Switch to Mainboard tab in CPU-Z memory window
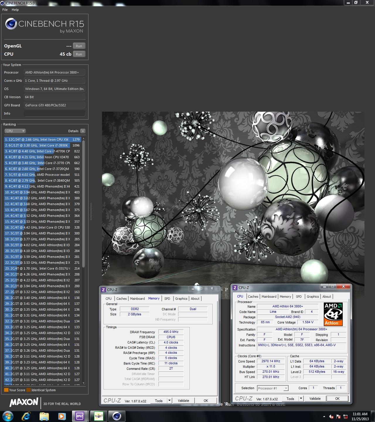375x422 pixels. (137, 299)
